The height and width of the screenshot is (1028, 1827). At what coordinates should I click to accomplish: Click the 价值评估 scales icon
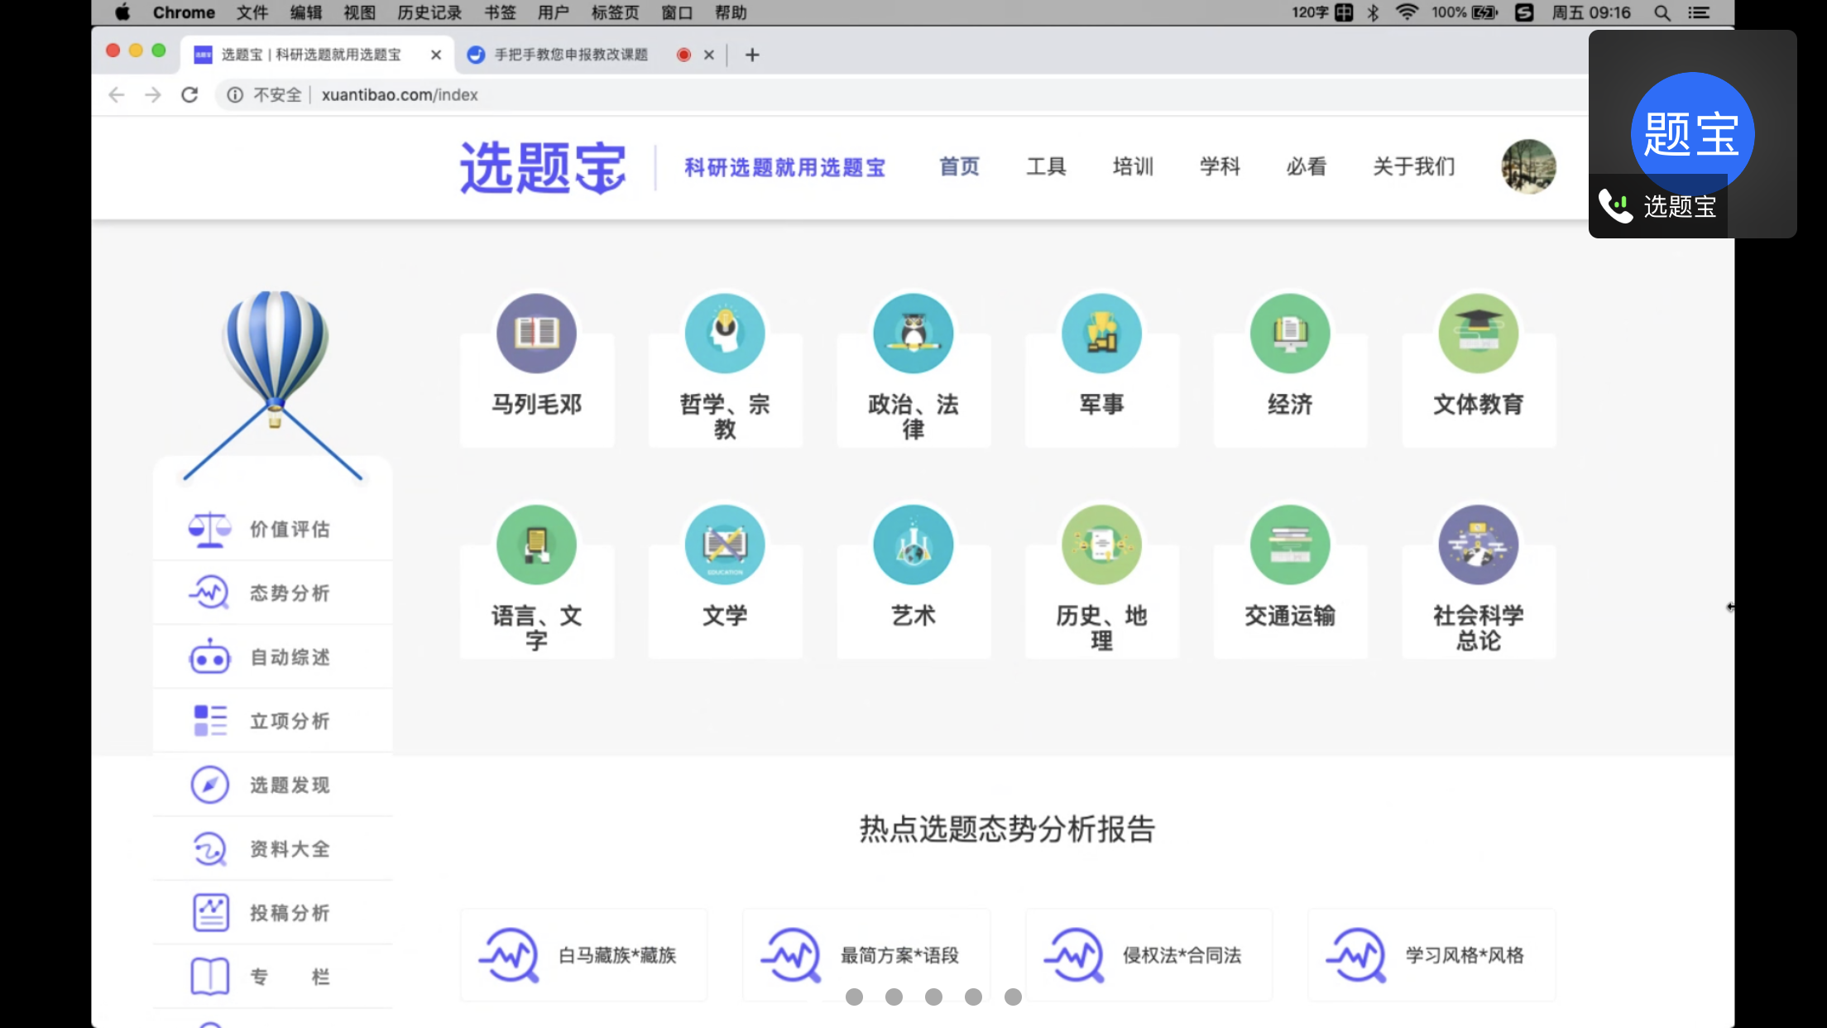tap(210, 529)
